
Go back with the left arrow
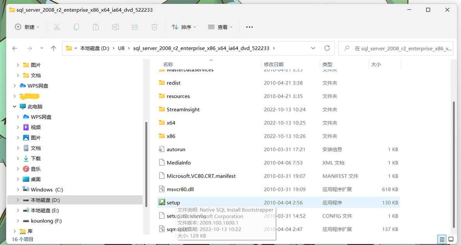point(15,48)
